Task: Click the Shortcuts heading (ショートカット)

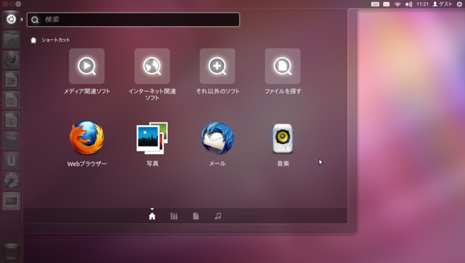Action: click(56, 40)
